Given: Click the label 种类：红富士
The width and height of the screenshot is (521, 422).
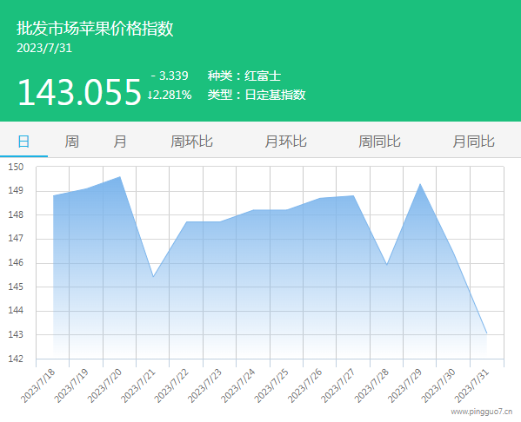Looking at the screenshot, I should 244,76.
